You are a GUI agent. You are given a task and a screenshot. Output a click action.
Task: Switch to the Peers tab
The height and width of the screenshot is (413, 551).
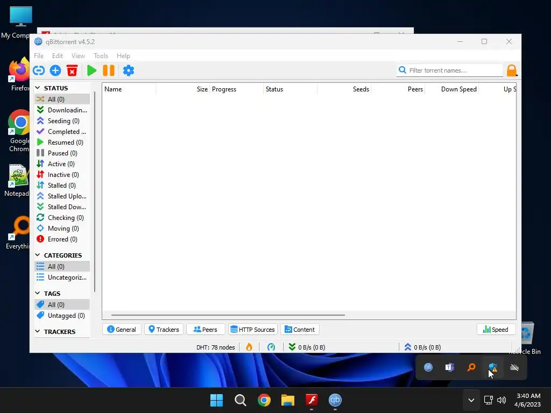click(206, 330)
